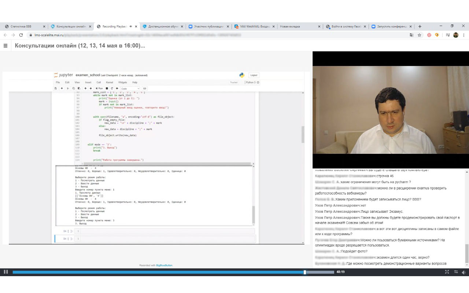This screenshot has width=469, height=293.
Task: Click the 48:19 playback time label
Action: tap(340, 272)
